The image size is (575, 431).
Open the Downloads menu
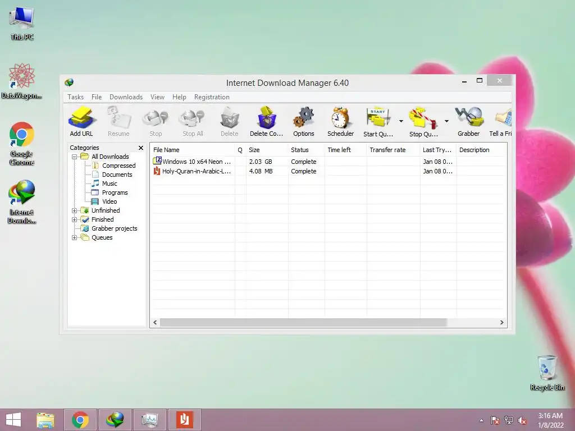pyautogui.click(x=126, y=97)
